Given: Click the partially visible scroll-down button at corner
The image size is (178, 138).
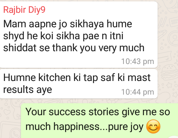Looking at the screenshot, I should point(174,137).
